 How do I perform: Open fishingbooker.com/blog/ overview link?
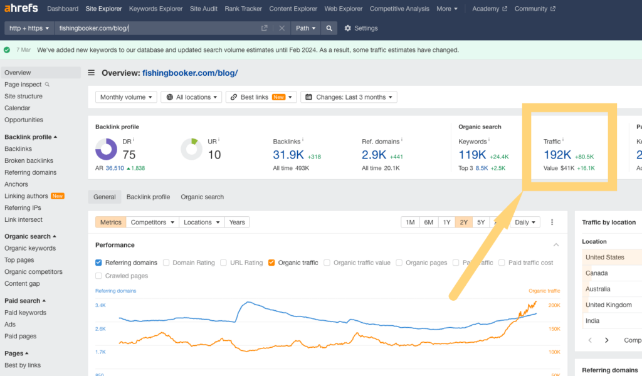(190, 73)
